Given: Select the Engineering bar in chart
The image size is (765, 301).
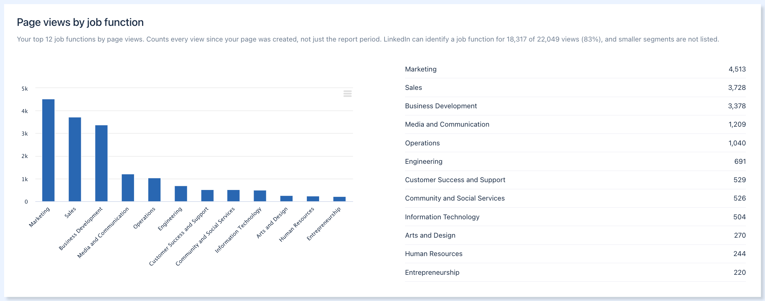Looking at the screenshot, I should click(181, 194).
